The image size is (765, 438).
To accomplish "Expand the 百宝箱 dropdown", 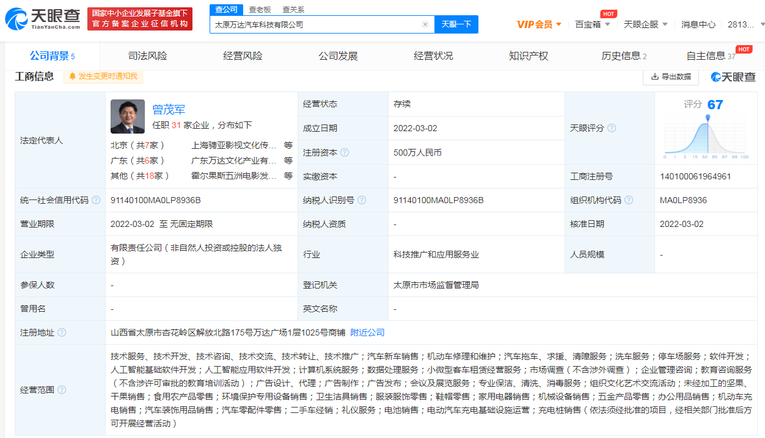I will 592,24.
